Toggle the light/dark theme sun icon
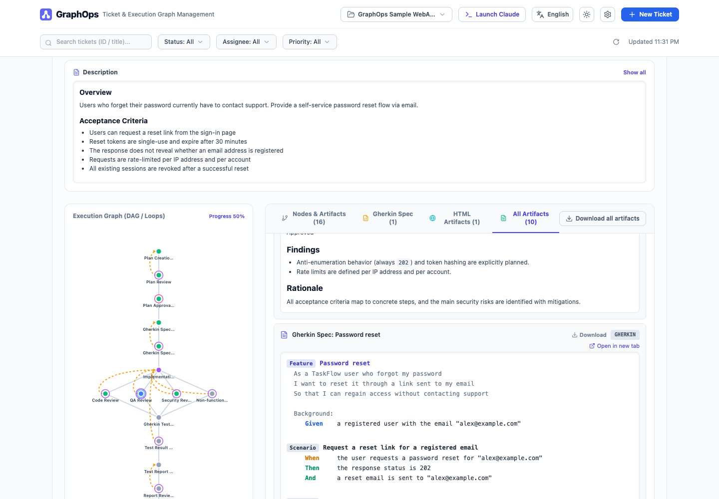 587,14
